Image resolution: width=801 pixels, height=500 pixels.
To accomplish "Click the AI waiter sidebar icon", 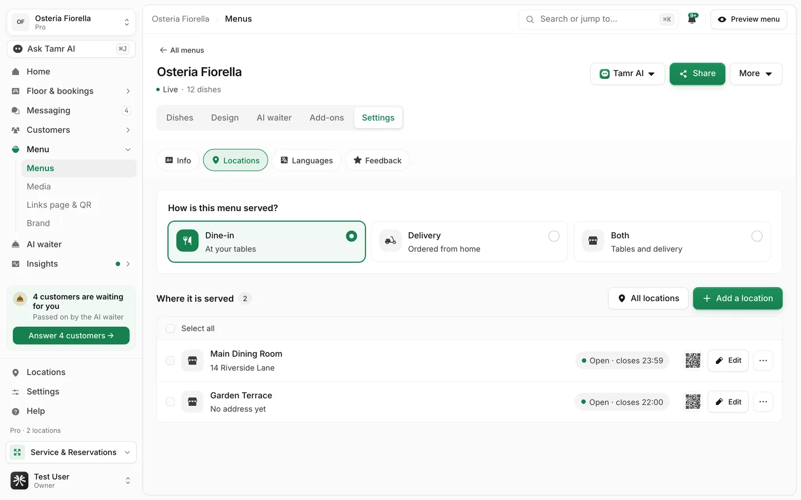I will pos(16,244).
